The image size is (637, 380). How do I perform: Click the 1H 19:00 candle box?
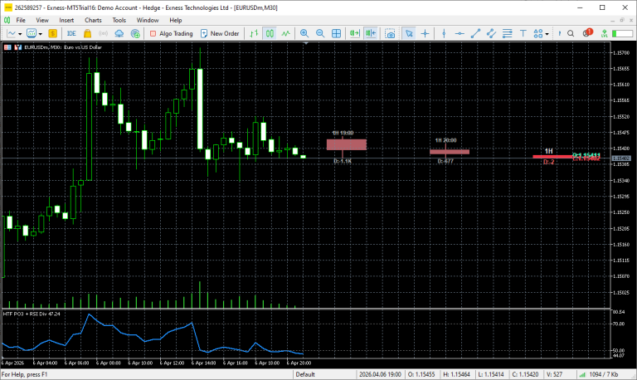(347, 144)
